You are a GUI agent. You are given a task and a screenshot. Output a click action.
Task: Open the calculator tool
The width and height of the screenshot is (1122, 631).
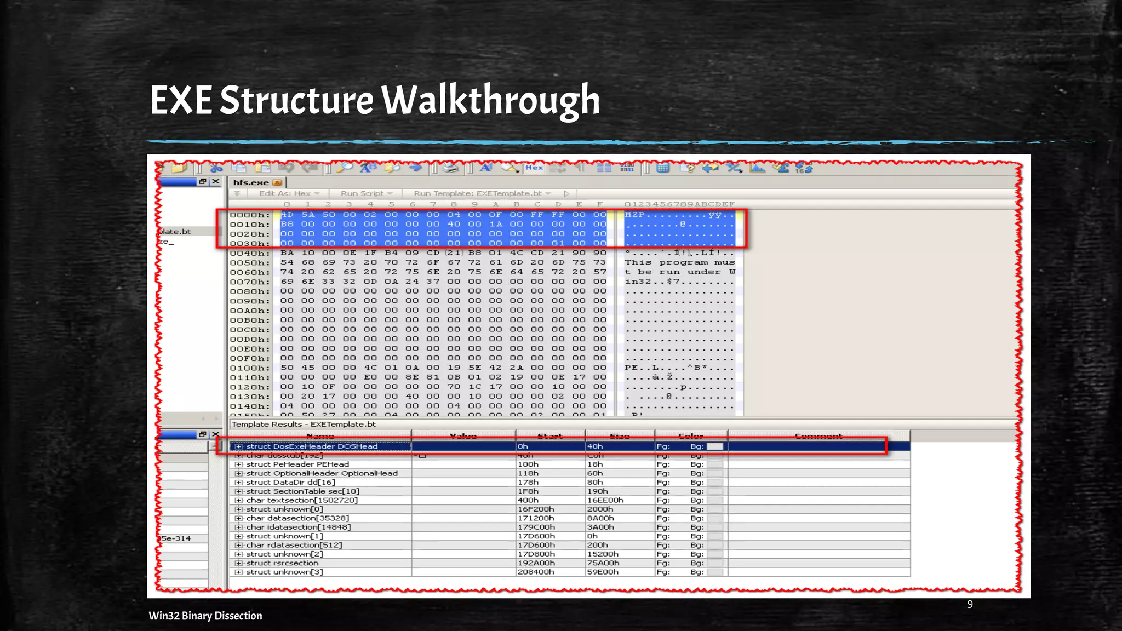click(x=663, y=168)
